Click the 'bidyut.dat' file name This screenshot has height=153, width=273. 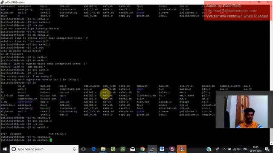pos(48,96)
